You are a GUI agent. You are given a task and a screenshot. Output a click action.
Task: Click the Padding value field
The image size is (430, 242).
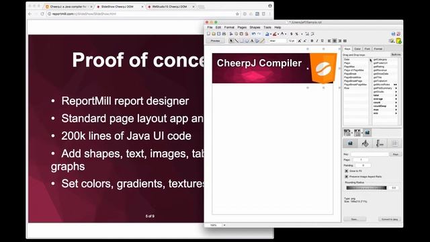coord(363,165)
